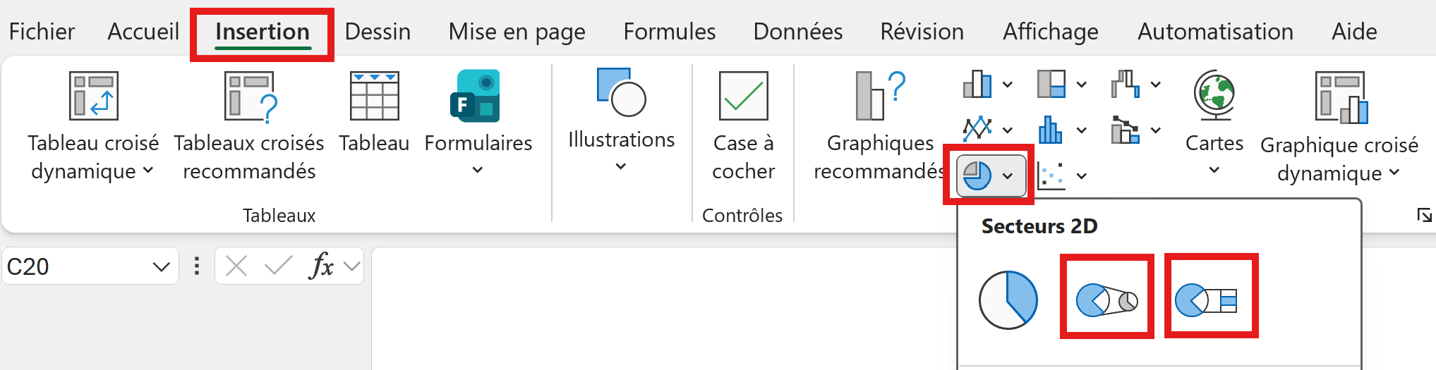Insert a Tableau croisé dynamique

(93, 96)
